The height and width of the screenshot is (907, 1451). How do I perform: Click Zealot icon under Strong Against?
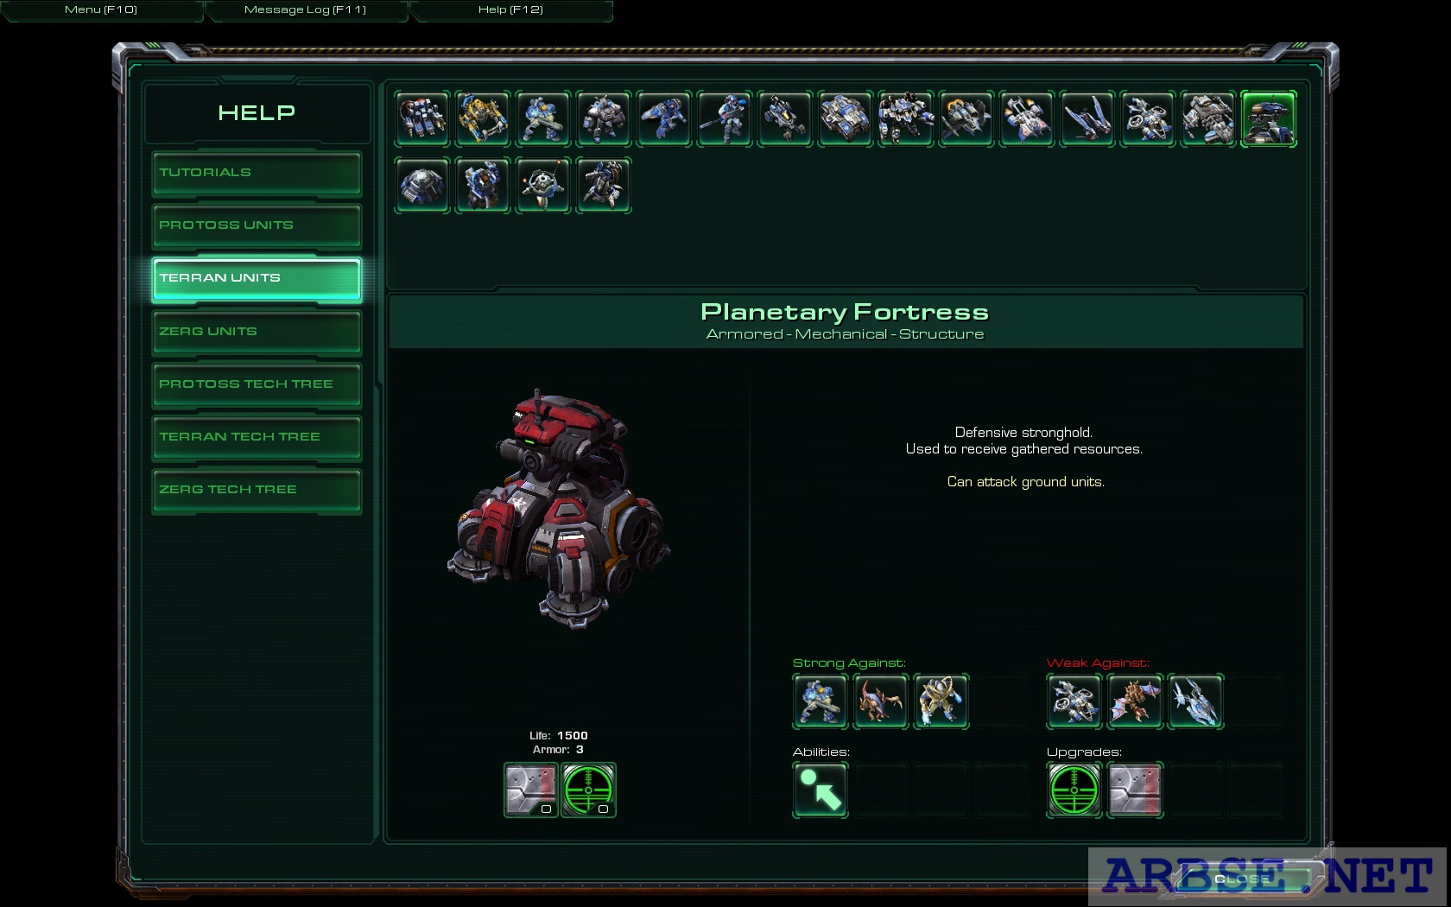(x=941, y=701)
